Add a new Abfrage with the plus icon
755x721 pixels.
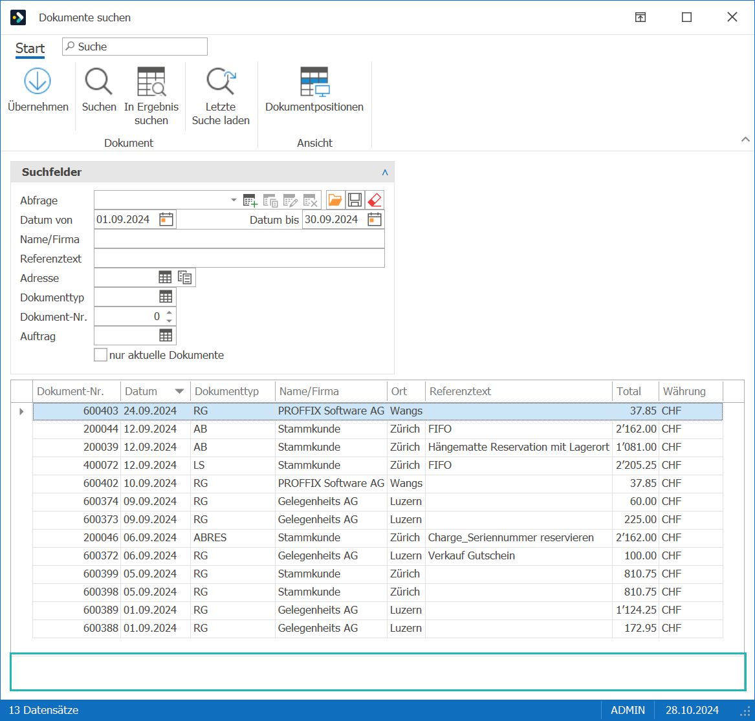point(250,200)
